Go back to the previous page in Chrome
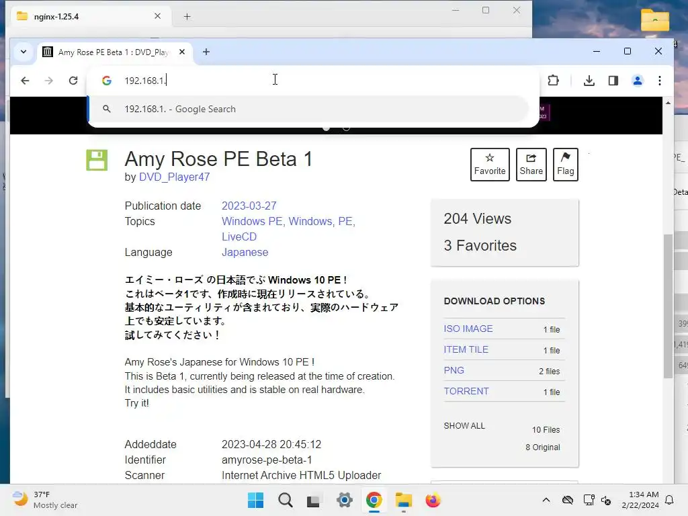Viewport: 688px width, 516px height. pos(25,81)
